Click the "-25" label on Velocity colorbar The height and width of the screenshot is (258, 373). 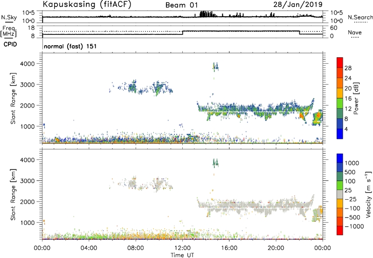(x=350, y=199)
